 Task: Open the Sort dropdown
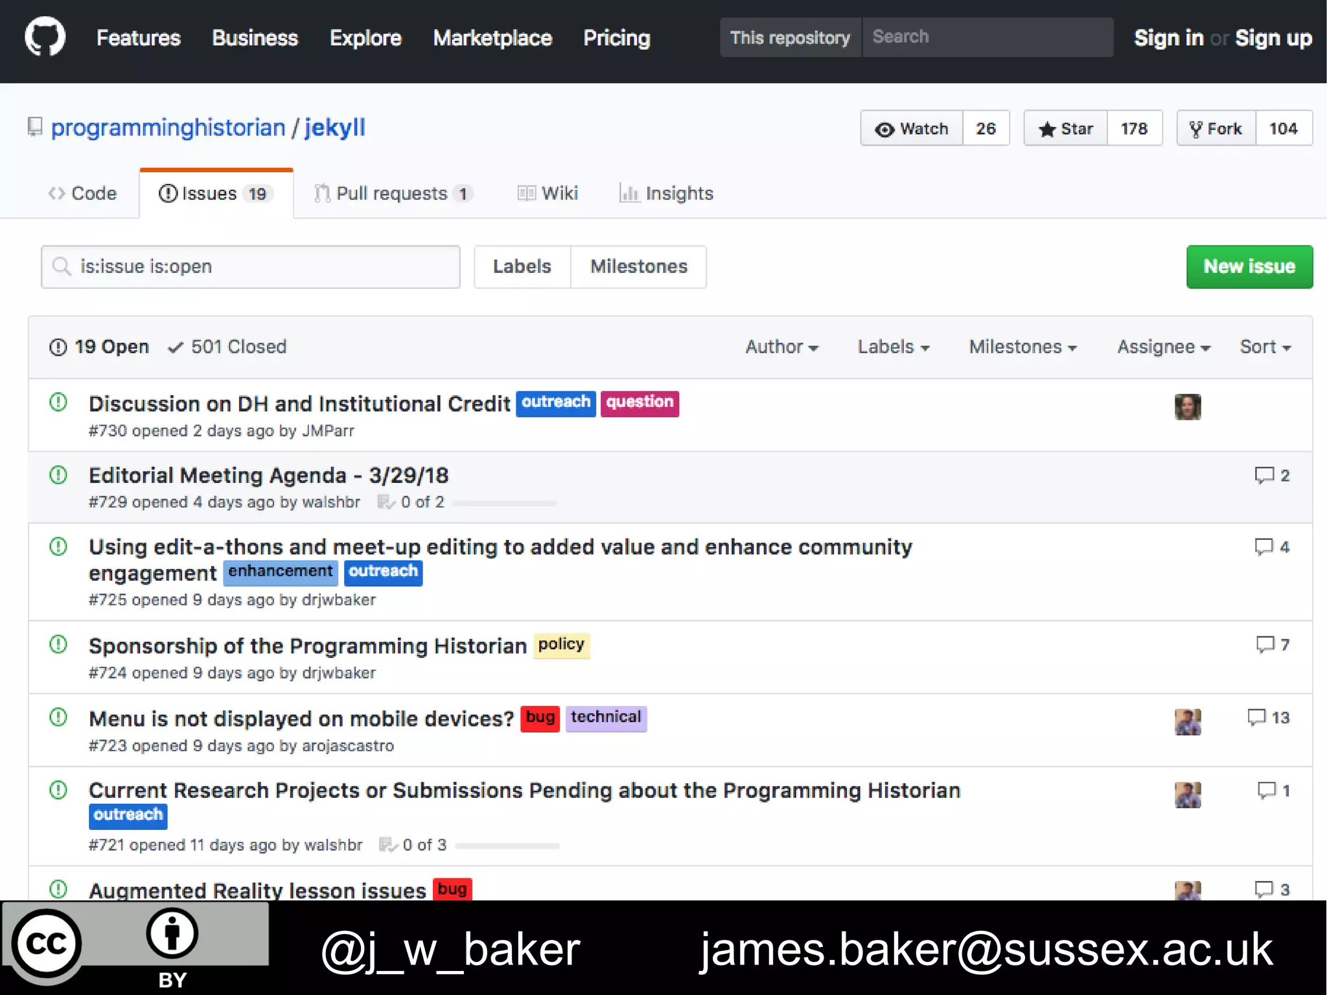point(1265,347)
